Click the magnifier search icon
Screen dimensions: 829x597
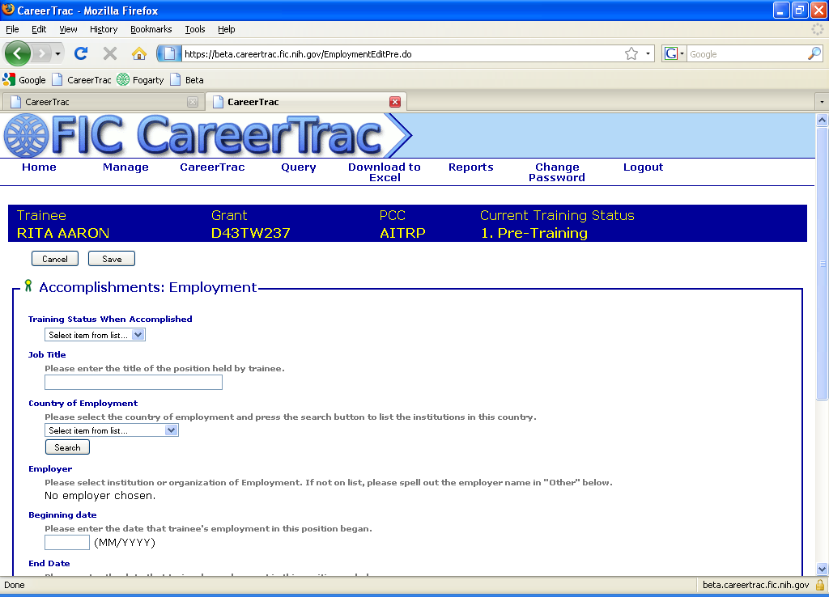tap(814, 53)
